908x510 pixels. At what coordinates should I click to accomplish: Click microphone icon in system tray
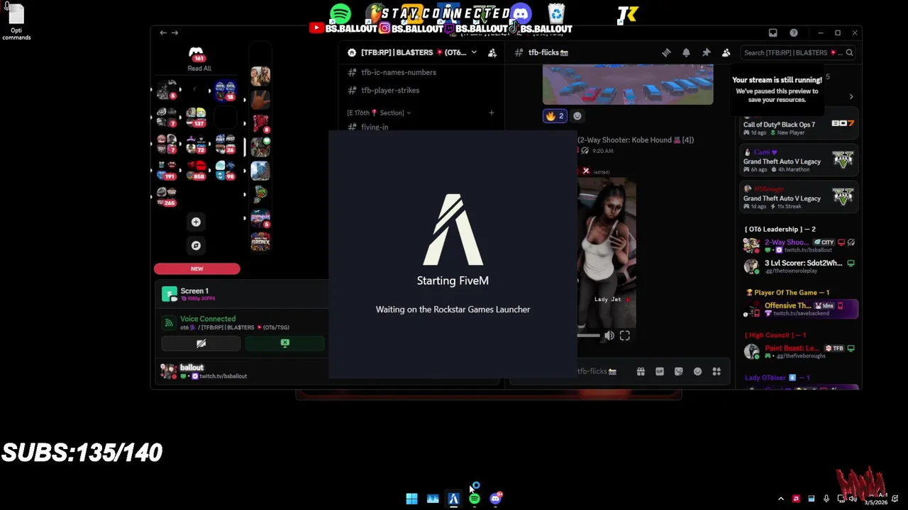pos(826,499)
